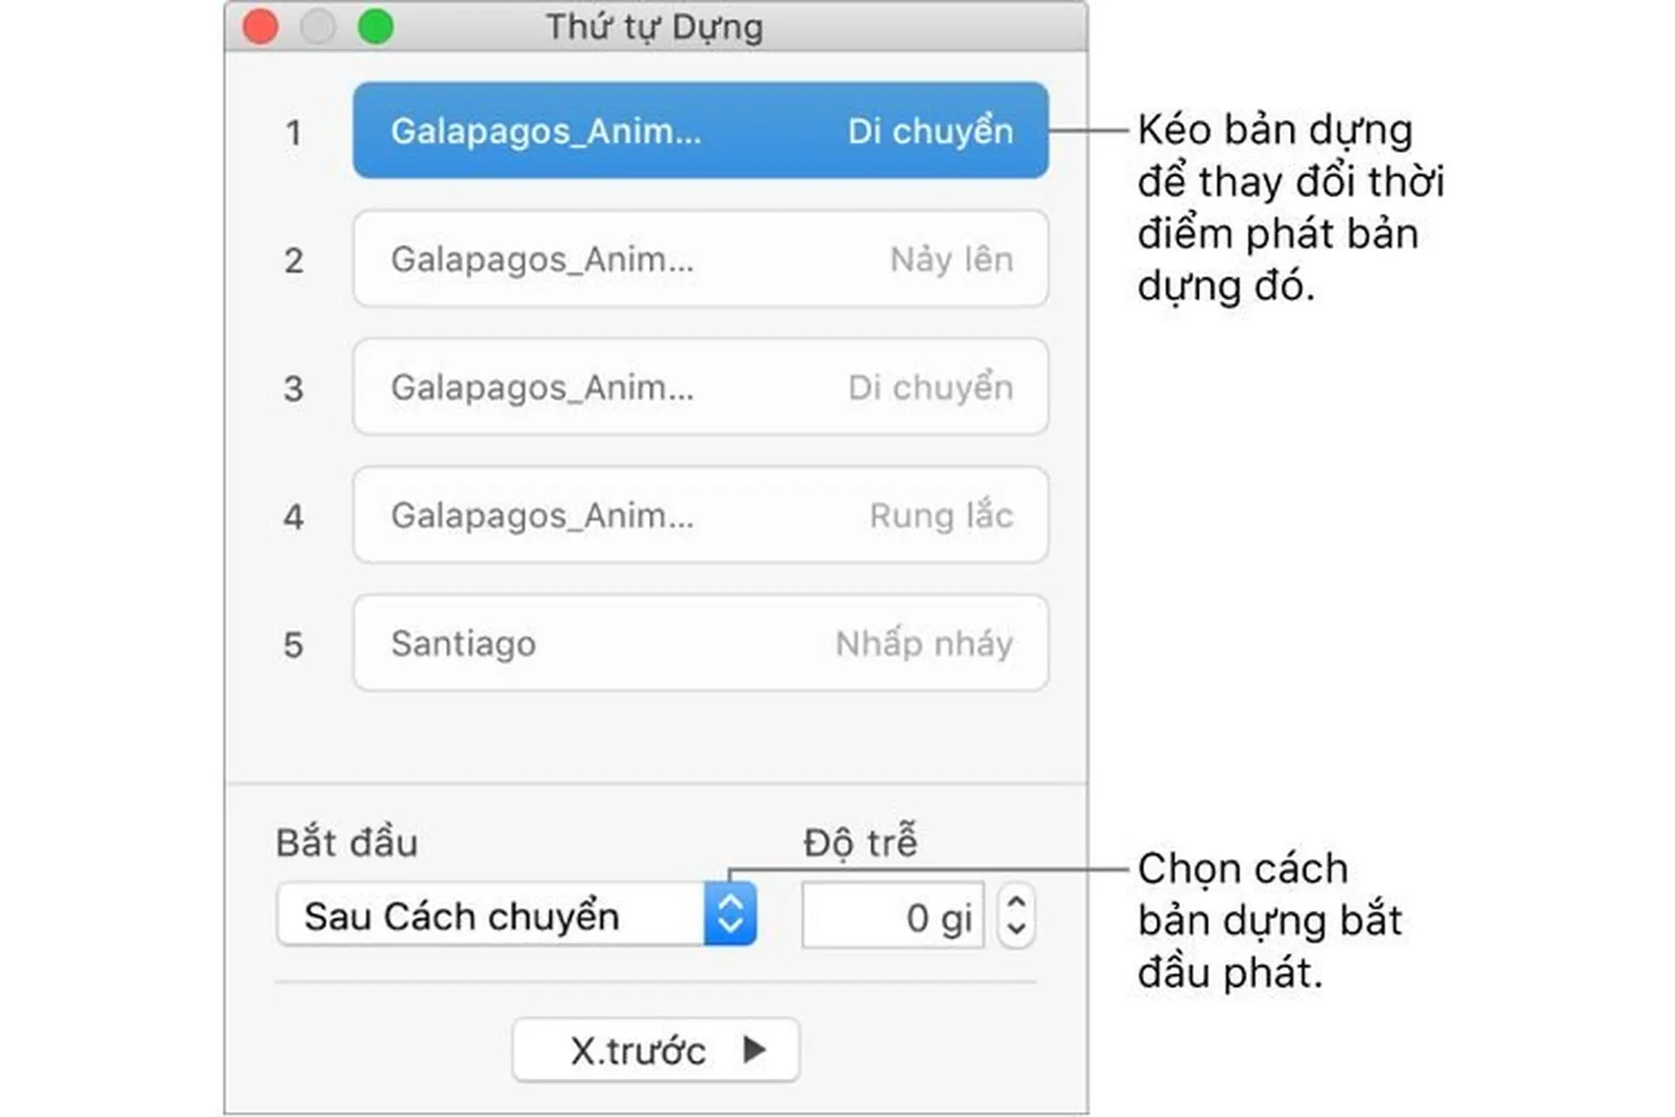Select build 5 Santiago Nhấp nháy row
Image resolution: width=1675 pixels, height=1117 pixels.
coord(701,643)
